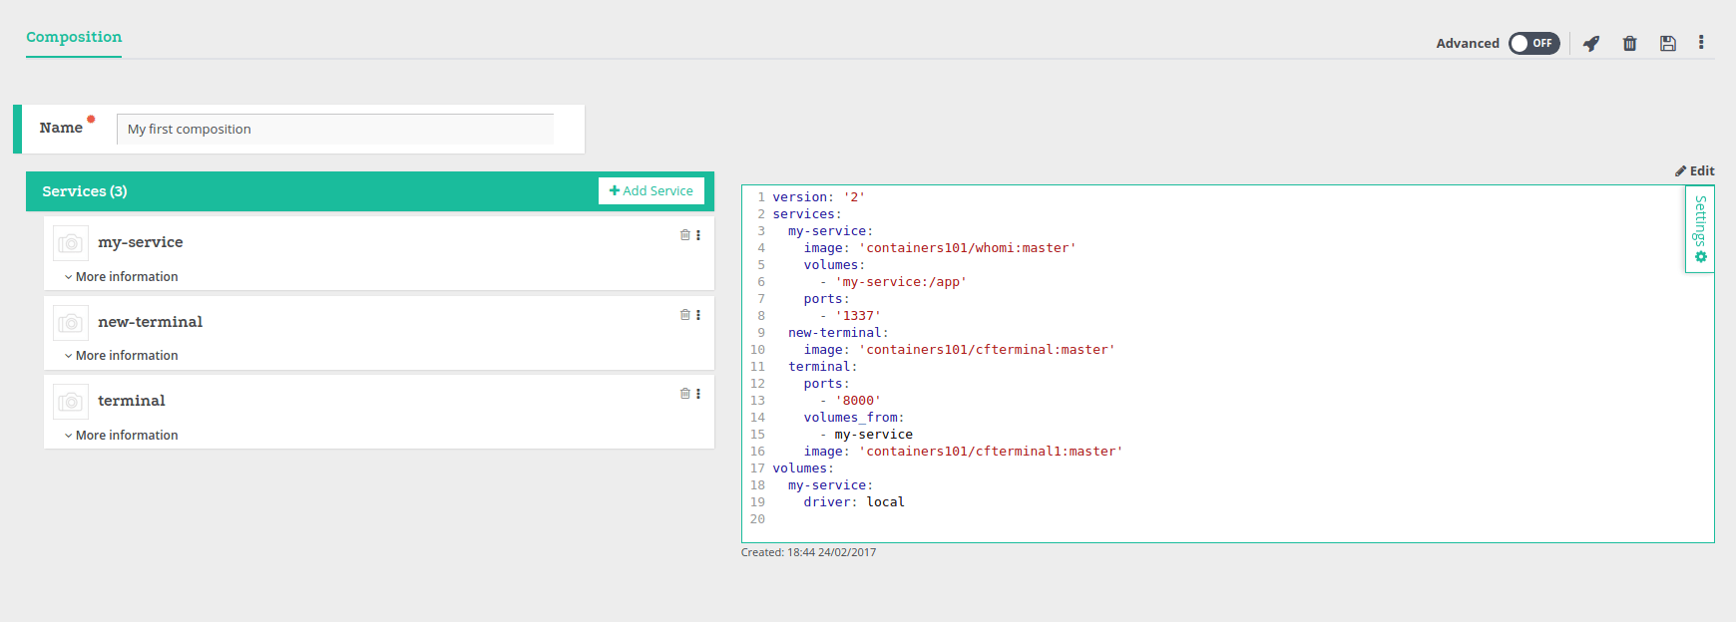This screenshot has width=1736, height=622.
Task: Expand More information under terminal
Action: coord(122,436)
